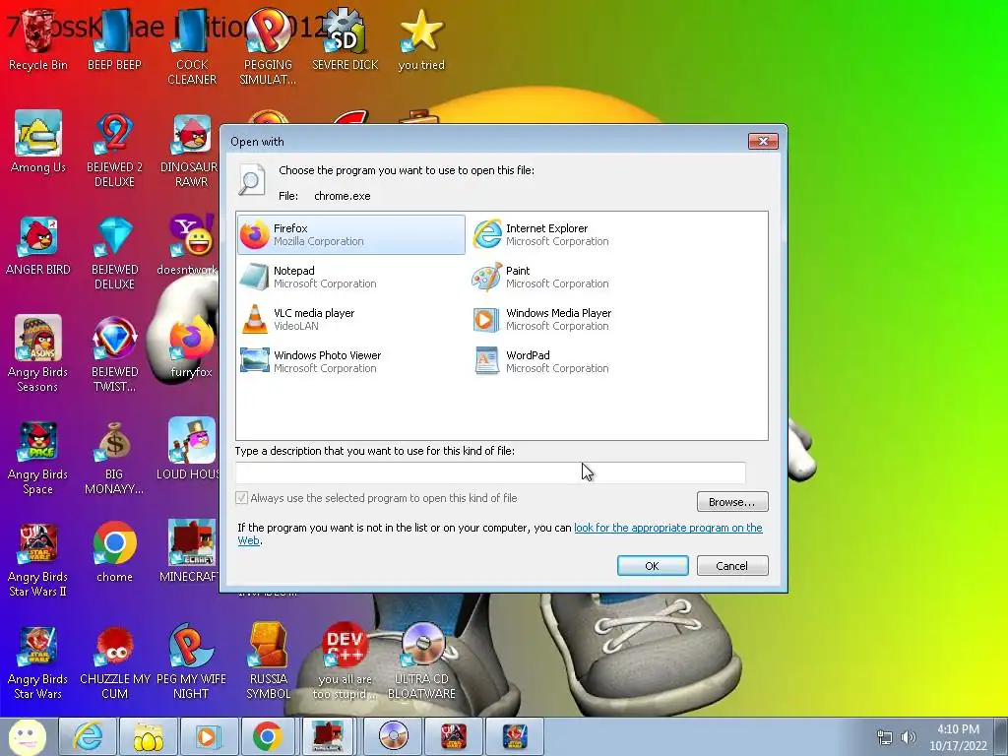Select the DINOSAUR RAWR desktop icon
The width and height of the screenshot is (1008, 756).
click(191, 150)
